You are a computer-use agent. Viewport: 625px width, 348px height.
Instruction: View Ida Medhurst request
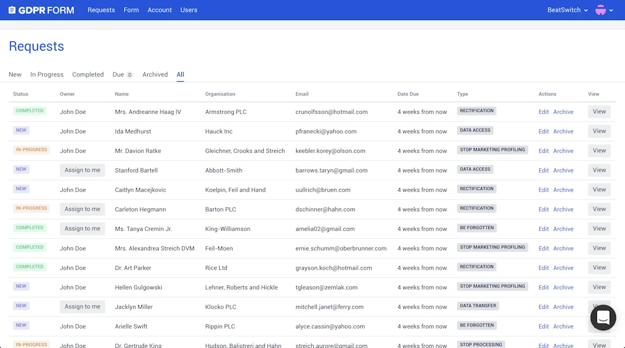599,131
